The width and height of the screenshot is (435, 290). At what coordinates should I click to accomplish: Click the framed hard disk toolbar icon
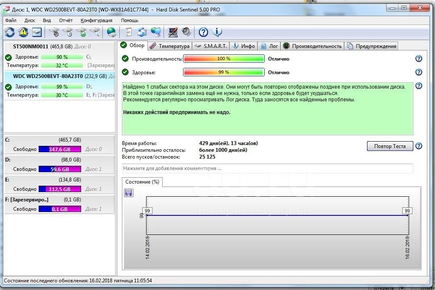[x=37, y=32]
